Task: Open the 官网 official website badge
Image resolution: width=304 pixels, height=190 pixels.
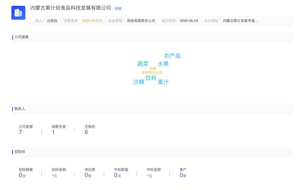Action: [118, 9]
